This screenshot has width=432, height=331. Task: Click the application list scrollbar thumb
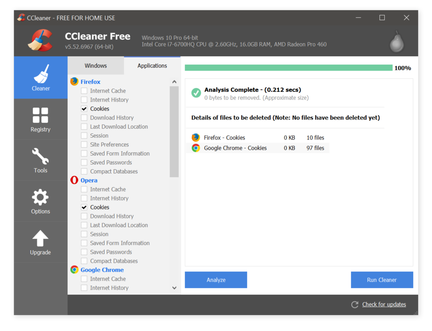click(x=174, y=132)
